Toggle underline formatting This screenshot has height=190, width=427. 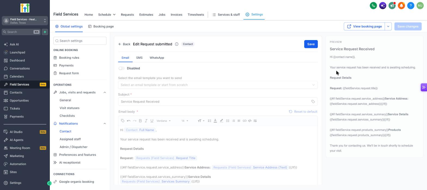point(152,121)
